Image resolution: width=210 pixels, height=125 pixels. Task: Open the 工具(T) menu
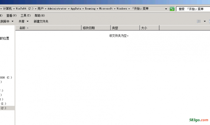(26, 15)
